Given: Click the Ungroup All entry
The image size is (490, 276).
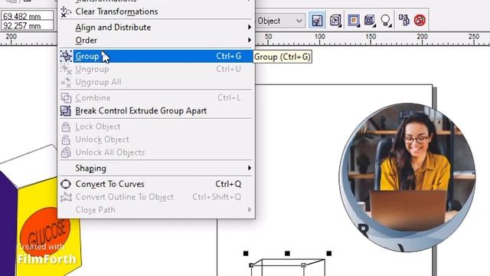Looking at the screenshot, I should [x=155, y=82].
